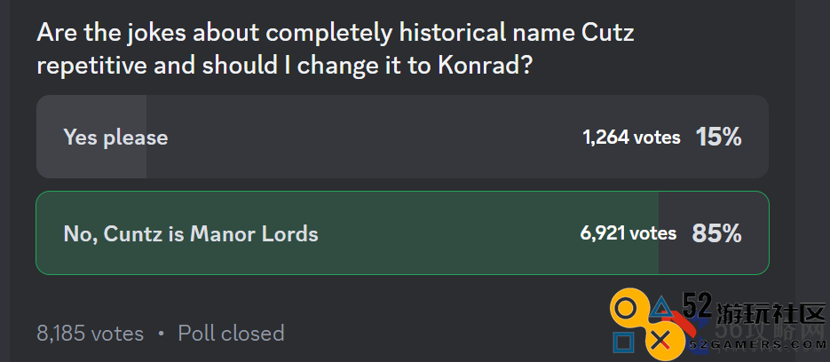Click the gray filled portion of 'Yes please' bar
The image size is (830, 362).
click(x=91, y=137)
